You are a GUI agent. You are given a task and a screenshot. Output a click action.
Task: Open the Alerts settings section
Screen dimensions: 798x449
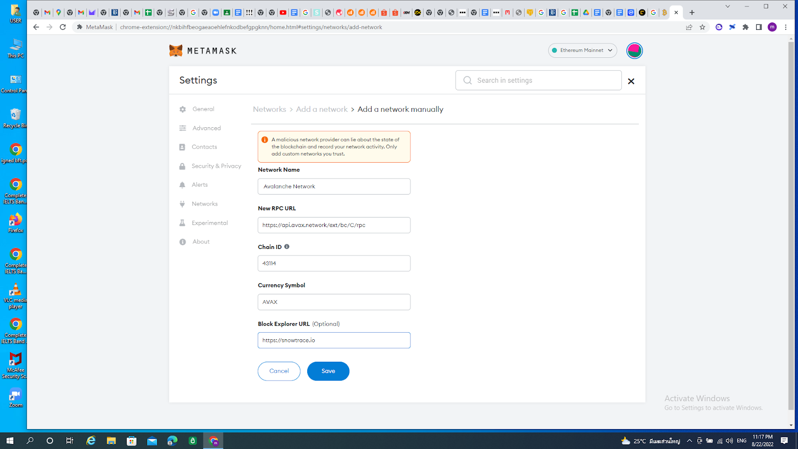(199, 185)
